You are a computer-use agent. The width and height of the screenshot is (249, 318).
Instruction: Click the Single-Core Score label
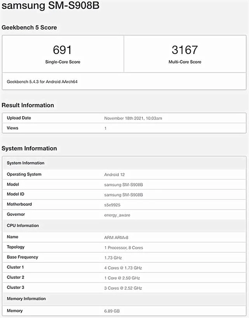point(63,62)
